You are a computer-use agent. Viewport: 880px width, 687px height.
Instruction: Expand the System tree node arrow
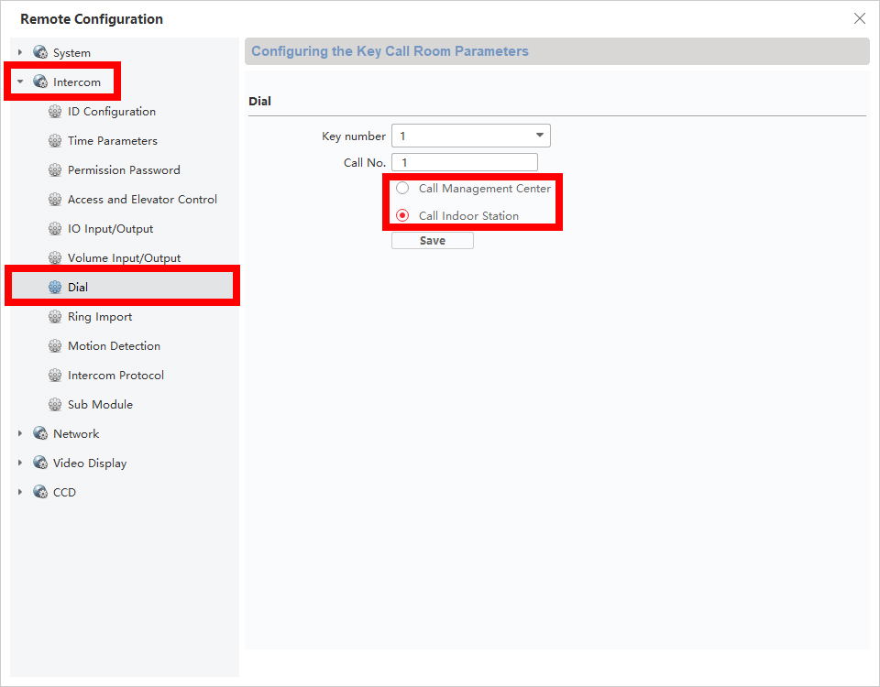[x=20, y=53]
